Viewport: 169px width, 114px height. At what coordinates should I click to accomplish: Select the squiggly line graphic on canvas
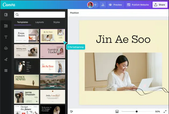point(152,92)
